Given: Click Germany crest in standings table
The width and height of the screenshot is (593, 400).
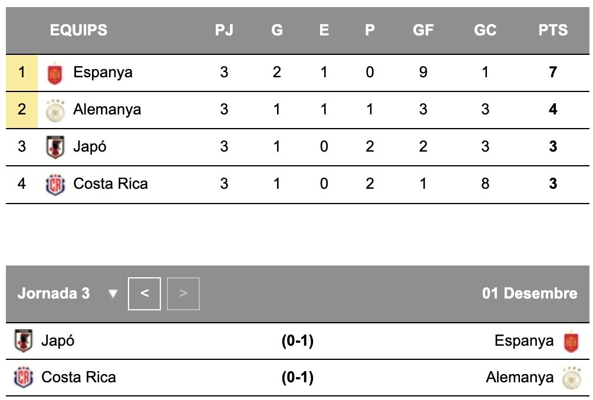Looking at the screenshot, I should click(x=54, y=110).
